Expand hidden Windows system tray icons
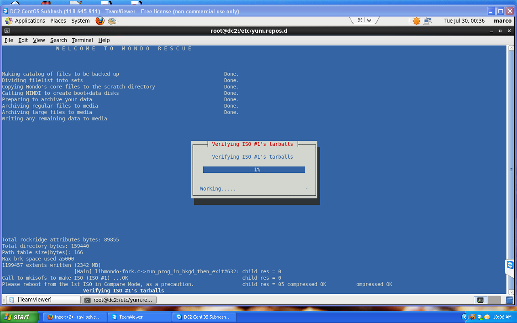517x323 pixels. coord(464,317)
